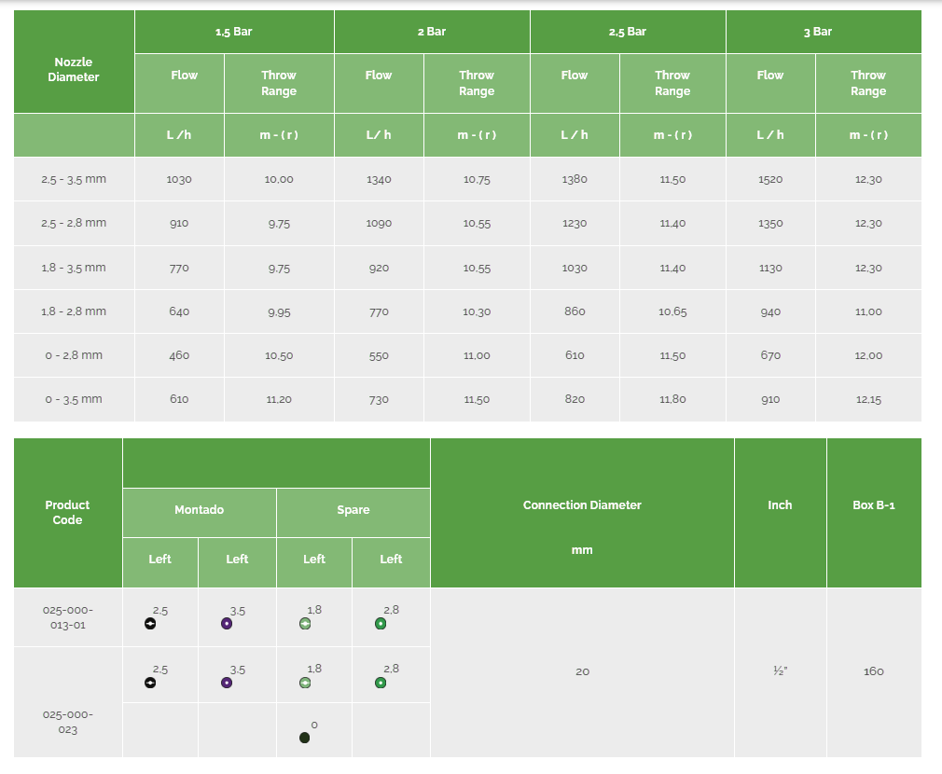
Task: Click the light green 1,8 nozzle icon in row 025-000-023
Action: 305,683
